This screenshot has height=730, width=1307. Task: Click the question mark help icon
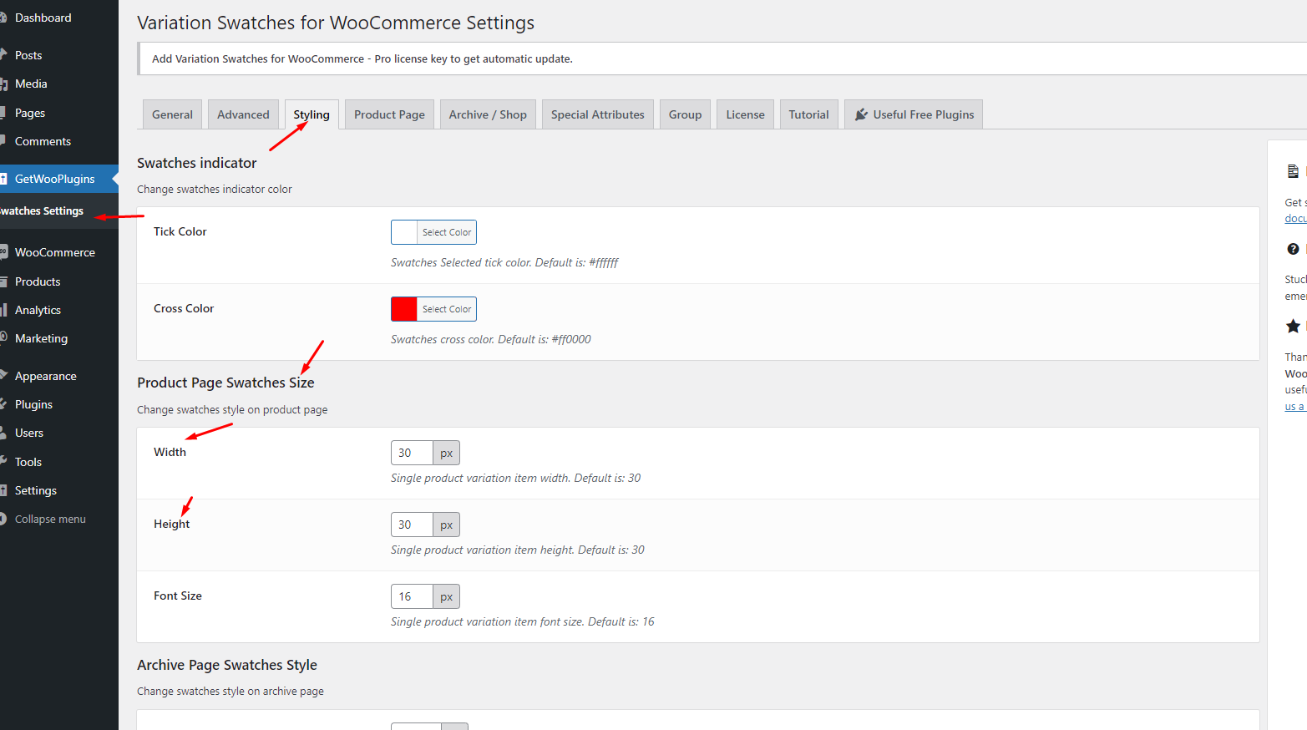pyautogui.click(x=1293, y=249)
